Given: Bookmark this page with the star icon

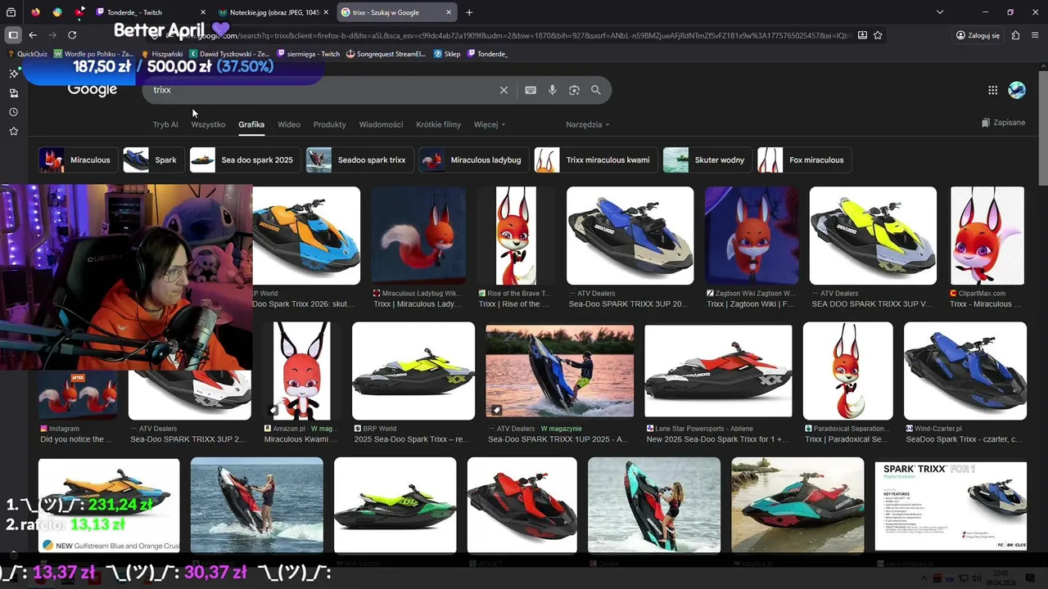Looking at the screenshot, I should point(878,35).
